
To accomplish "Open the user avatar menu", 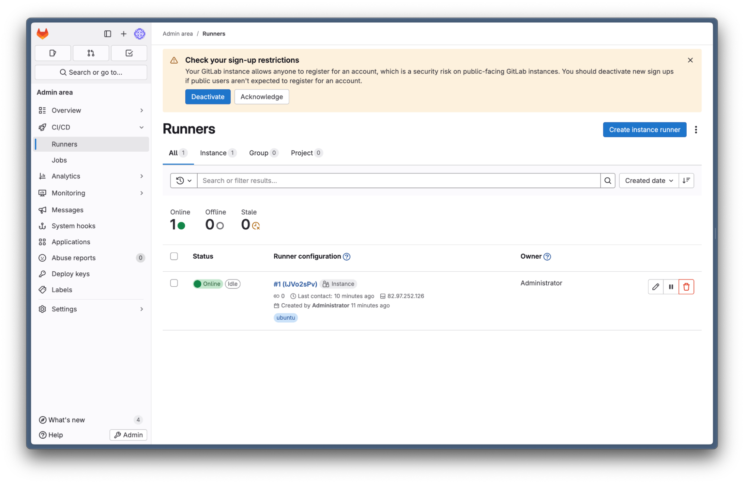I will click(x=140, y=34).
